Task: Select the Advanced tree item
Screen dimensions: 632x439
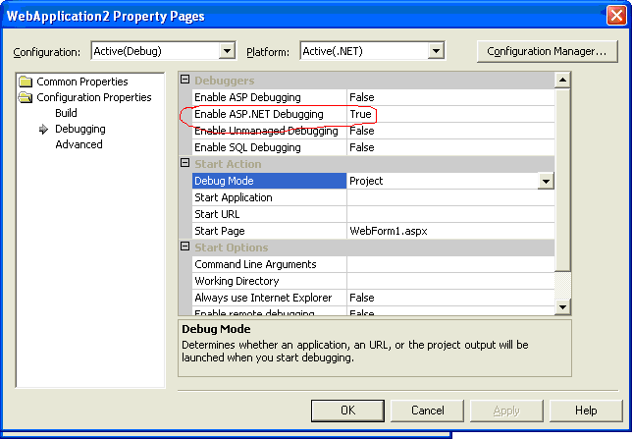Action: pos(79,144)
